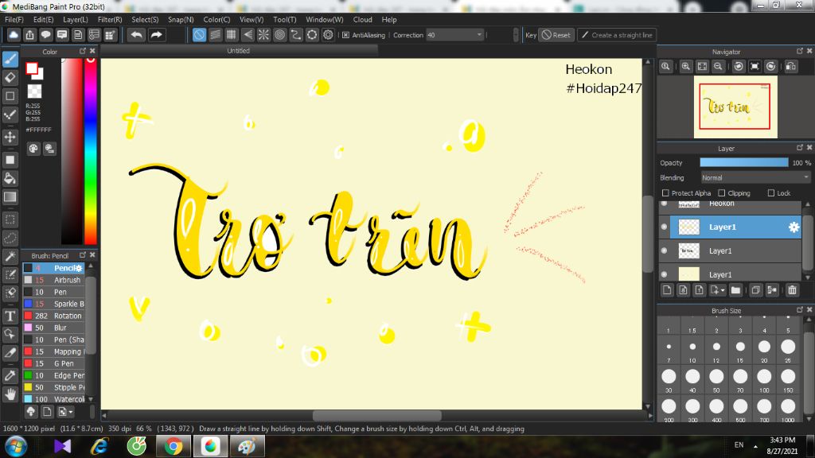Screen dimensions: 815x458
Task: Click fit-to-window icon in Navigator
Action: click(702, 67)
